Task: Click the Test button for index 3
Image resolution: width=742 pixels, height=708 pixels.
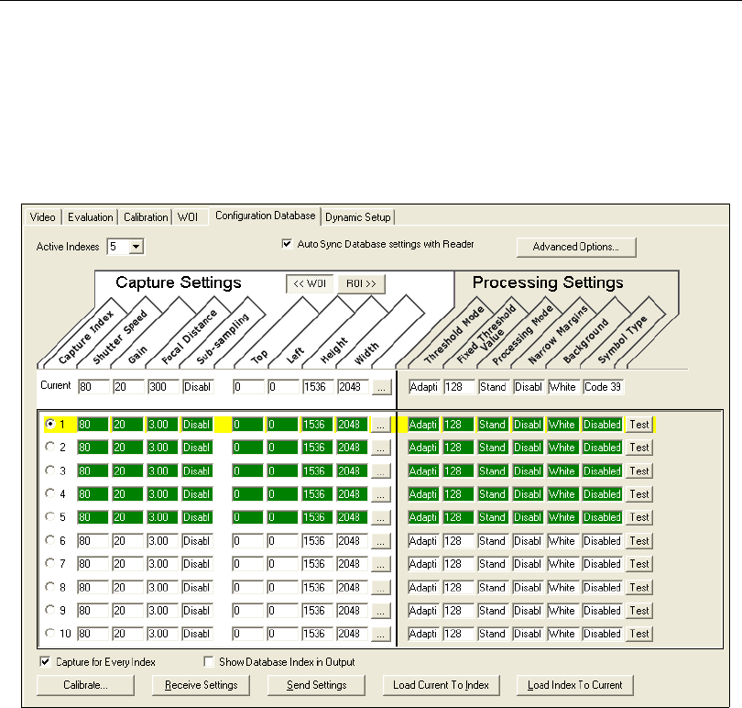Action: tap(638, 471)
